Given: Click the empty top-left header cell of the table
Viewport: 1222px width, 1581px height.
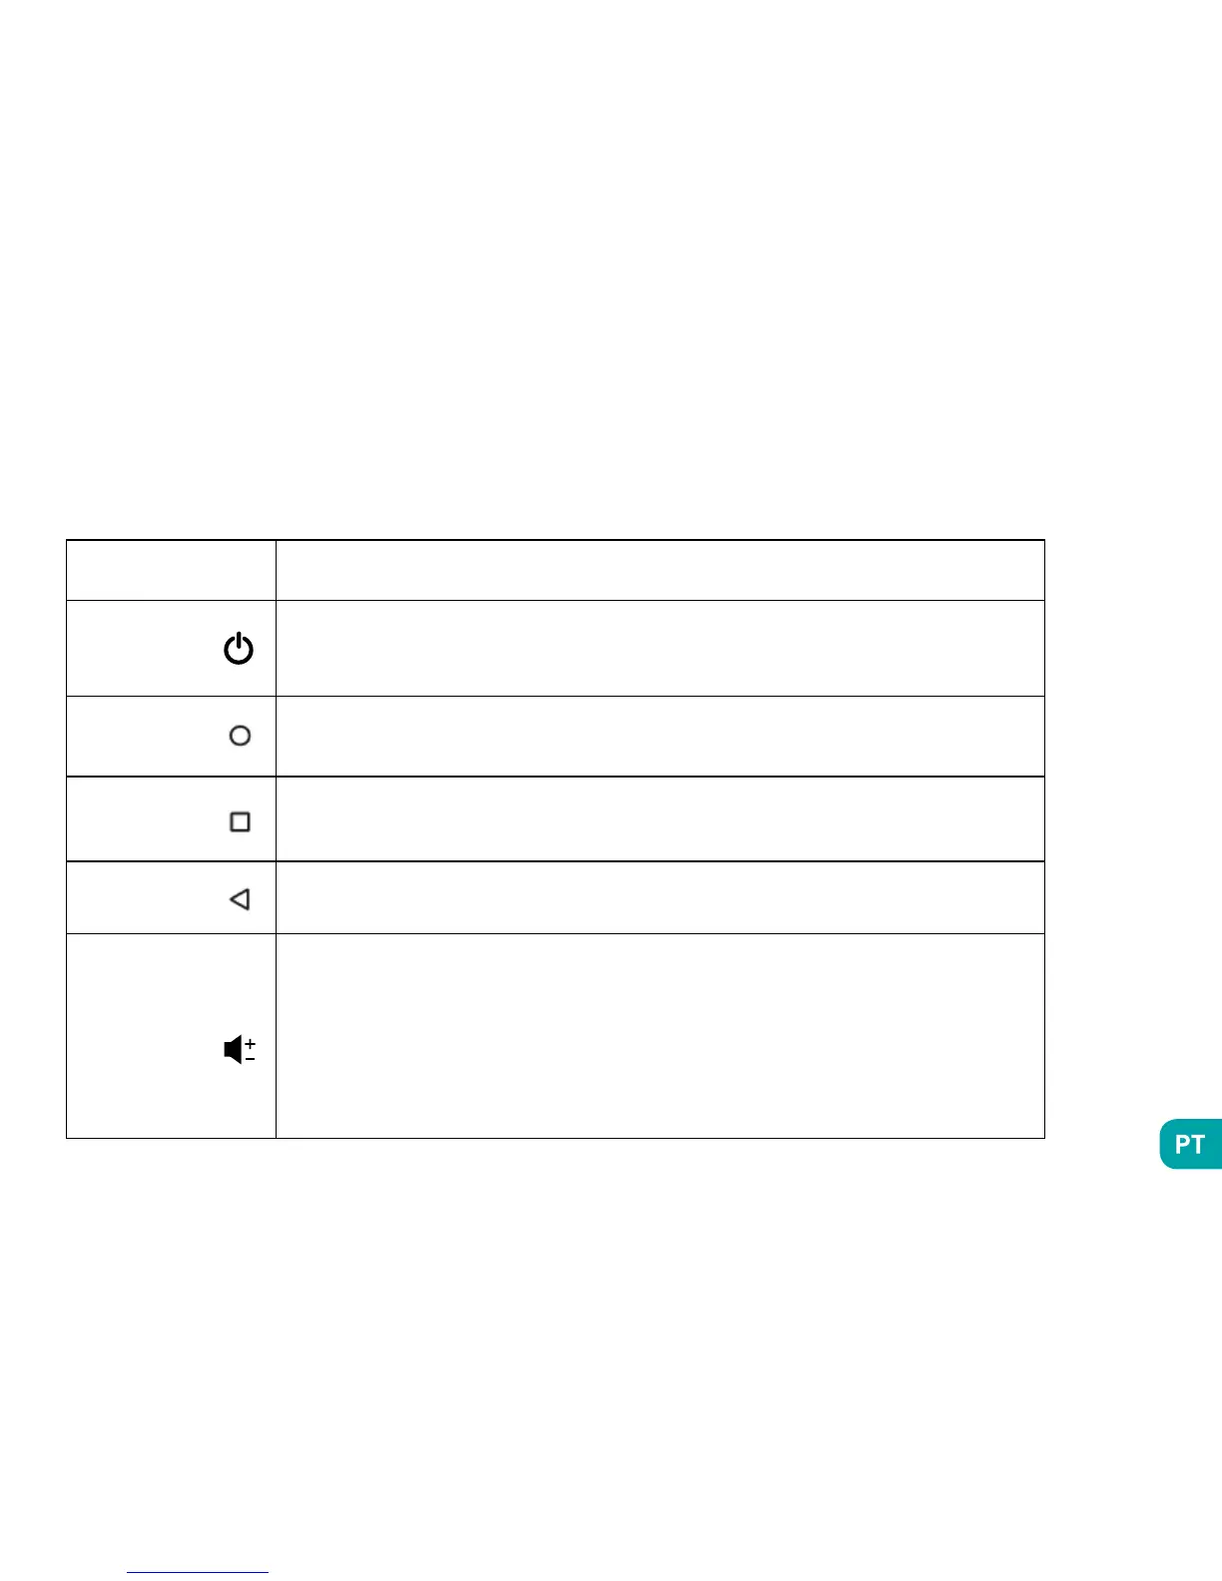Looking at the screenshot, I should (x=171, y=570).
